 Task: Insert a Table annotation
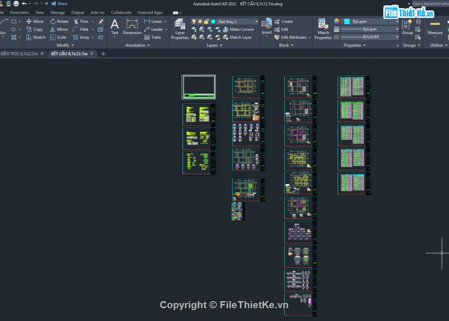tap(153, 37)
